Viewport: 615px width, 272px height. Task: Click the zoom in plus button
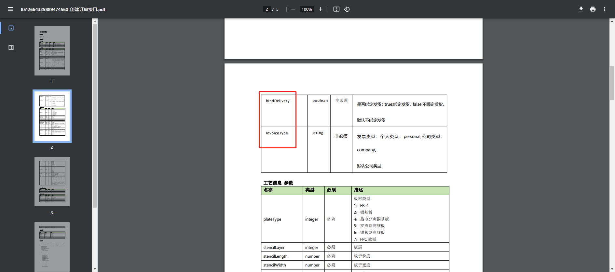(x=321, y=9)
